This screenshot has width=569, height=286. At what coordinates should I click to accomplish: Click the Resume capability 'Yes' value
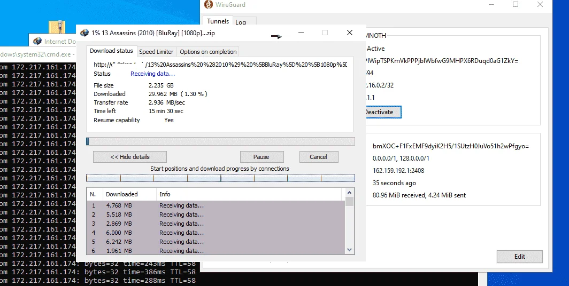click(x=169, y=120)
